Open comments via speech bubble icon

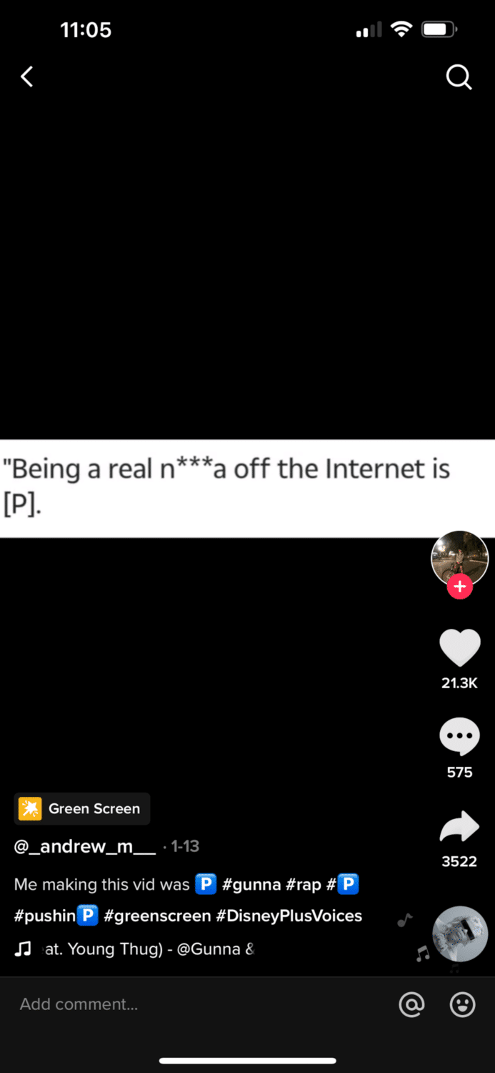pos(459,737)
